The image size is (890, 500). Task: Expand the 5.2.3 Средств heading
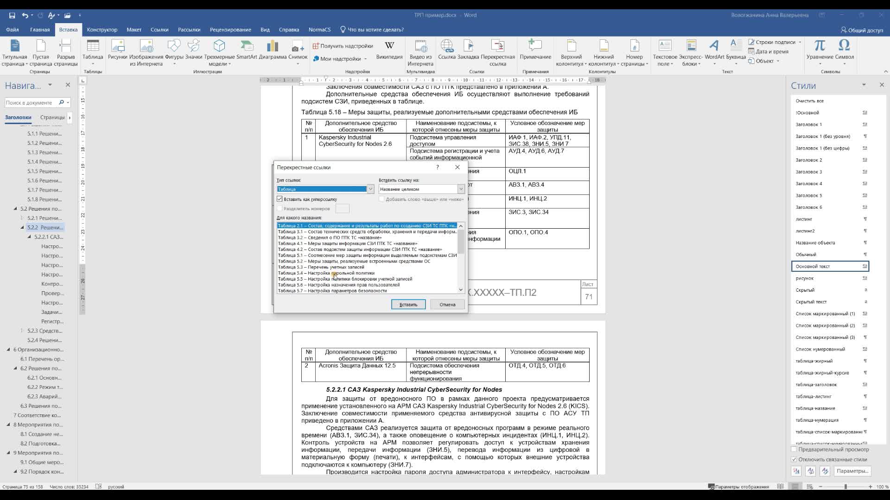(x=22, y=331)
